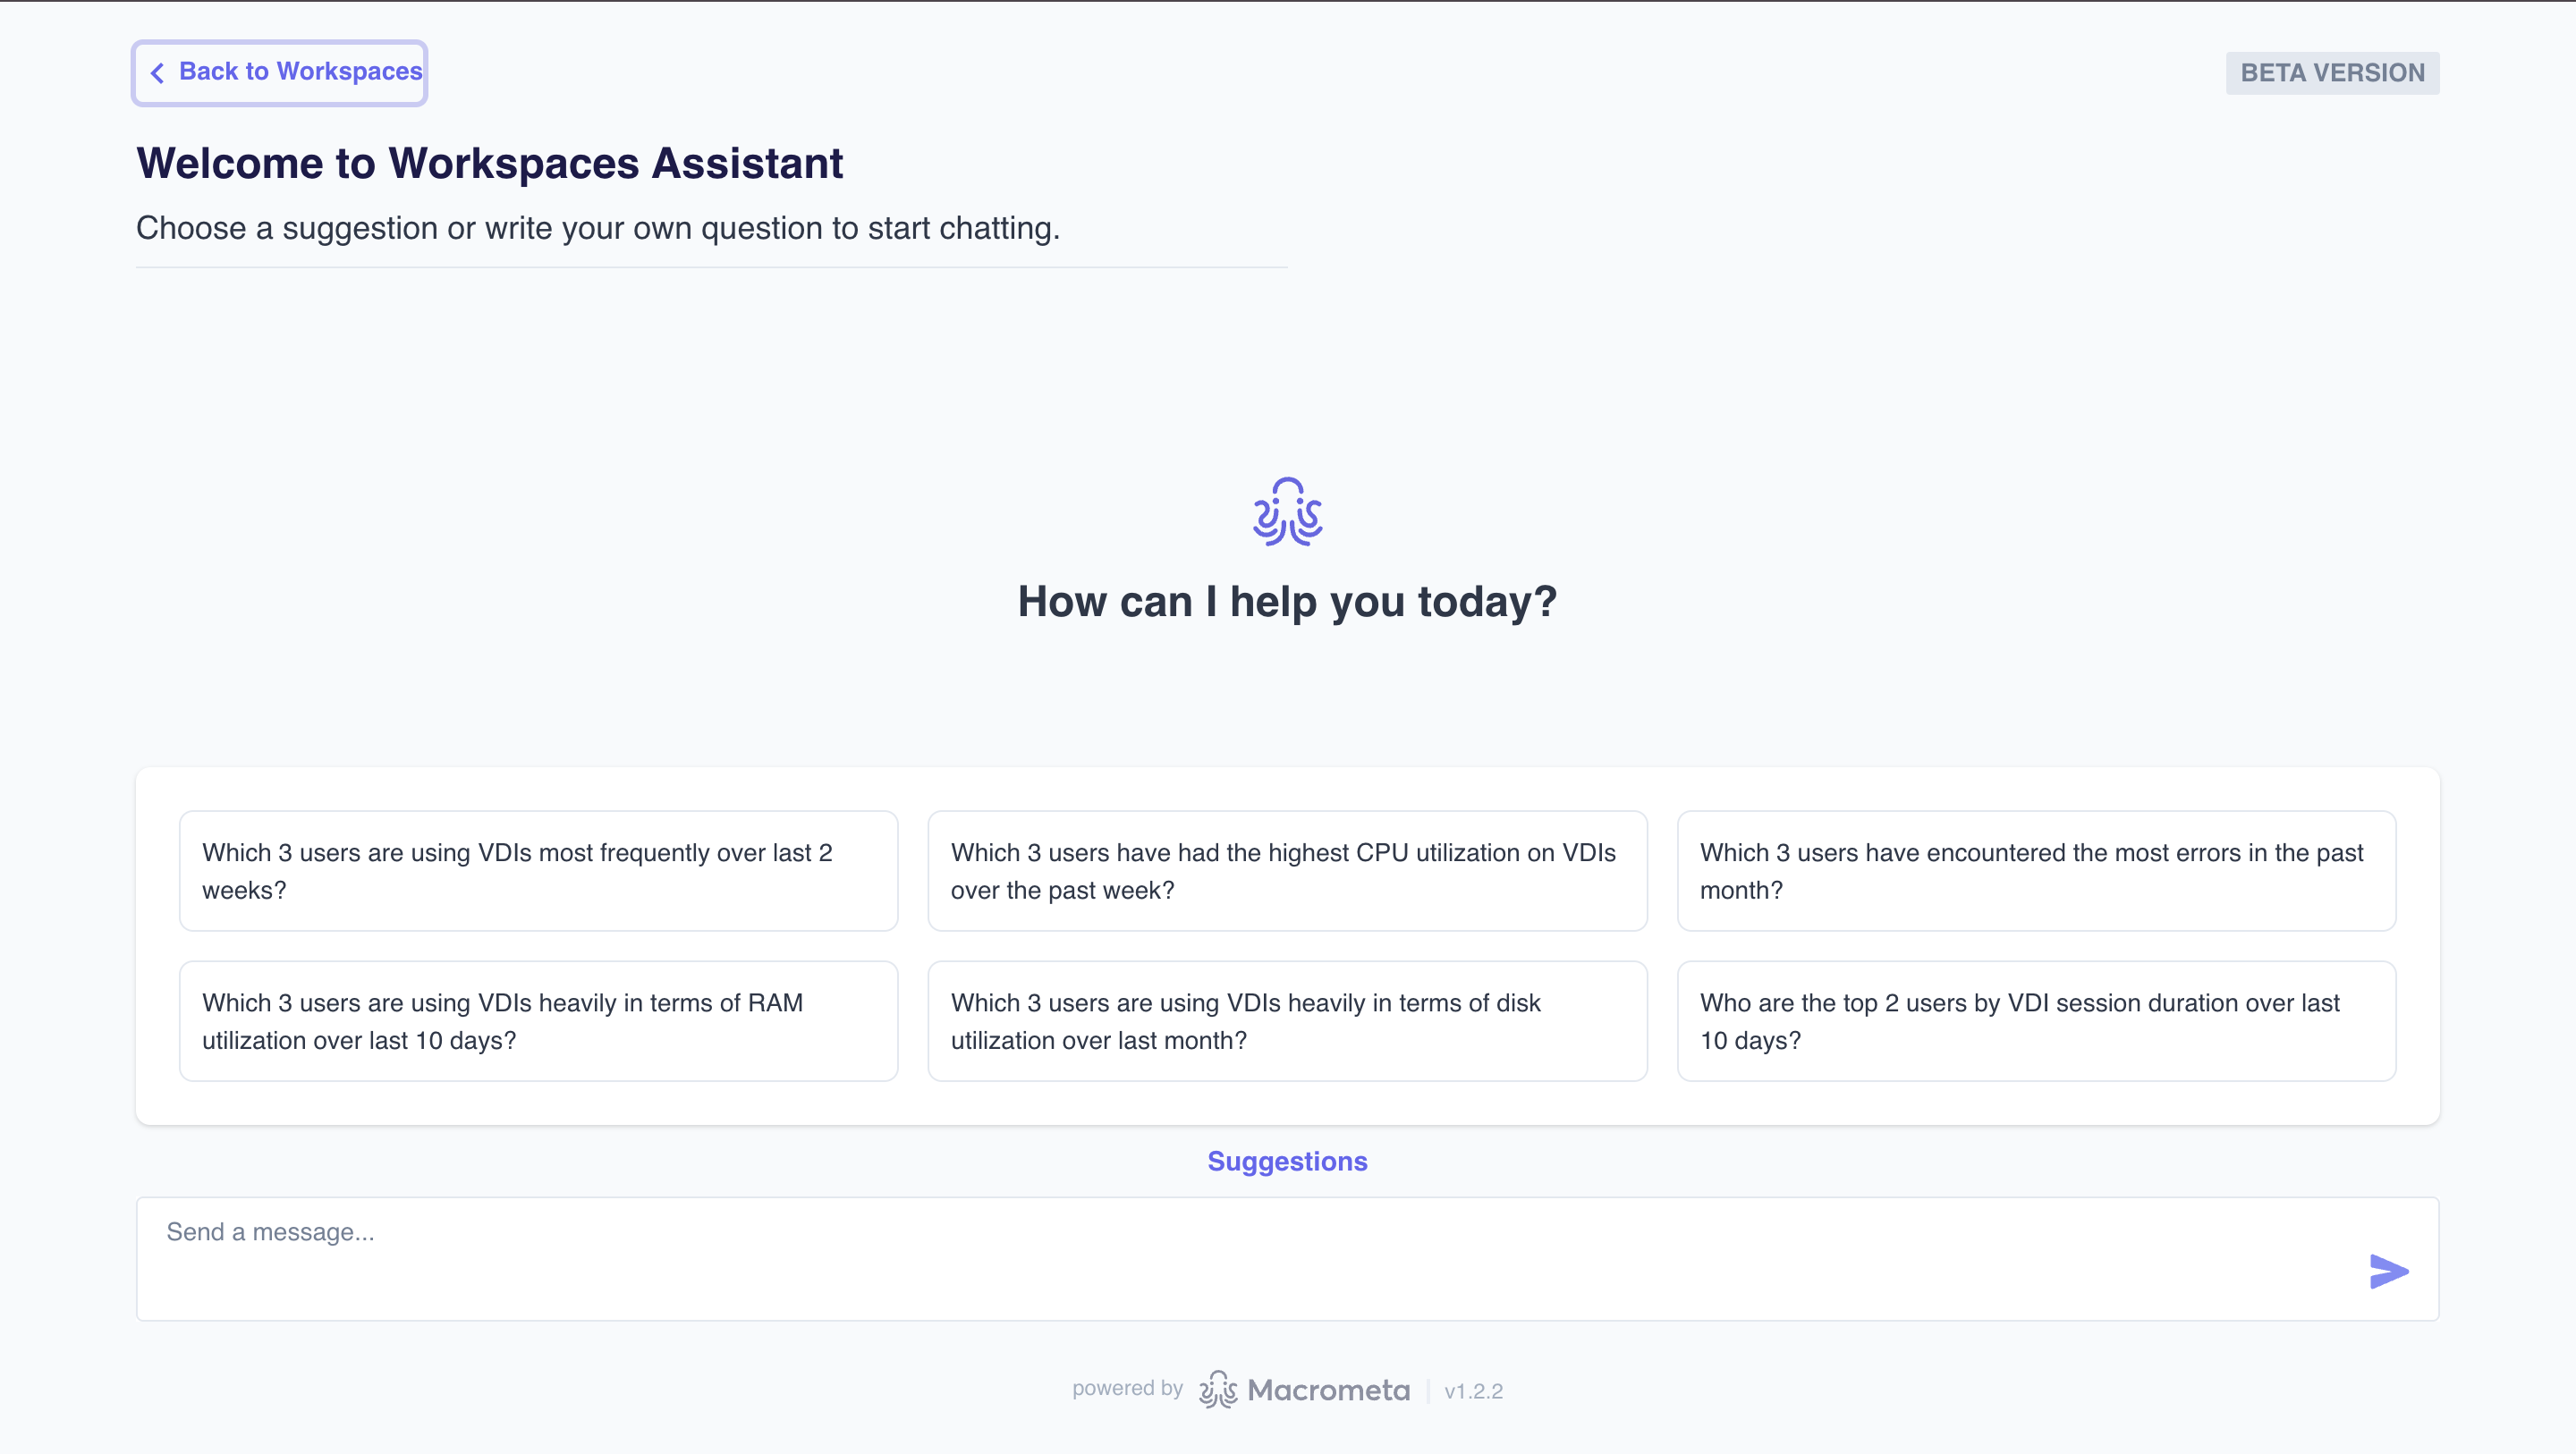Go Back to Workspaces
Image resolution: width=2576 pixels, height=1454 pixels.
coord(279,72)
